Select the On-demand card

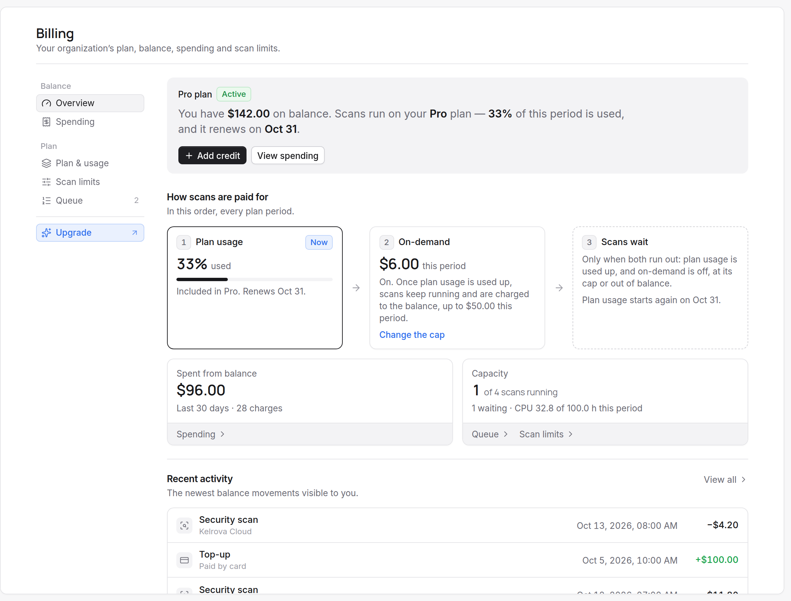coord(457,287)
